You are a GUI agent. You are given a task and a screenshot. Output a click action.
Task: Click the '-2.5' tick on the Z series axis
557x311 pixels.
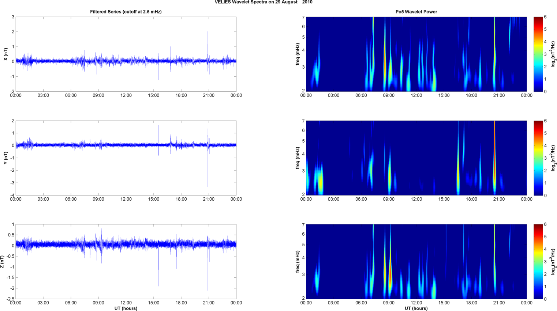10,299
